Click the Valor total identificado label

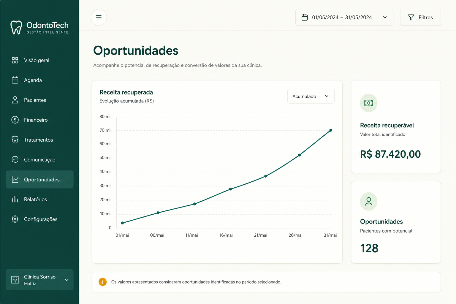[382, 134]
